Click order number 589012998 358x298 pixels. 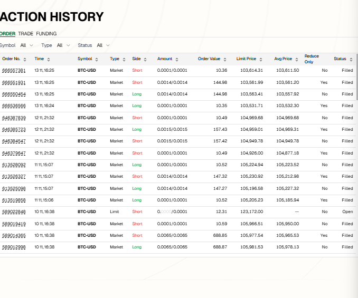[14, 247]
